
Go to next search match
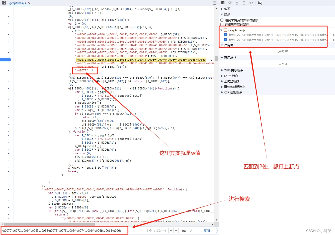pos(177,230)
